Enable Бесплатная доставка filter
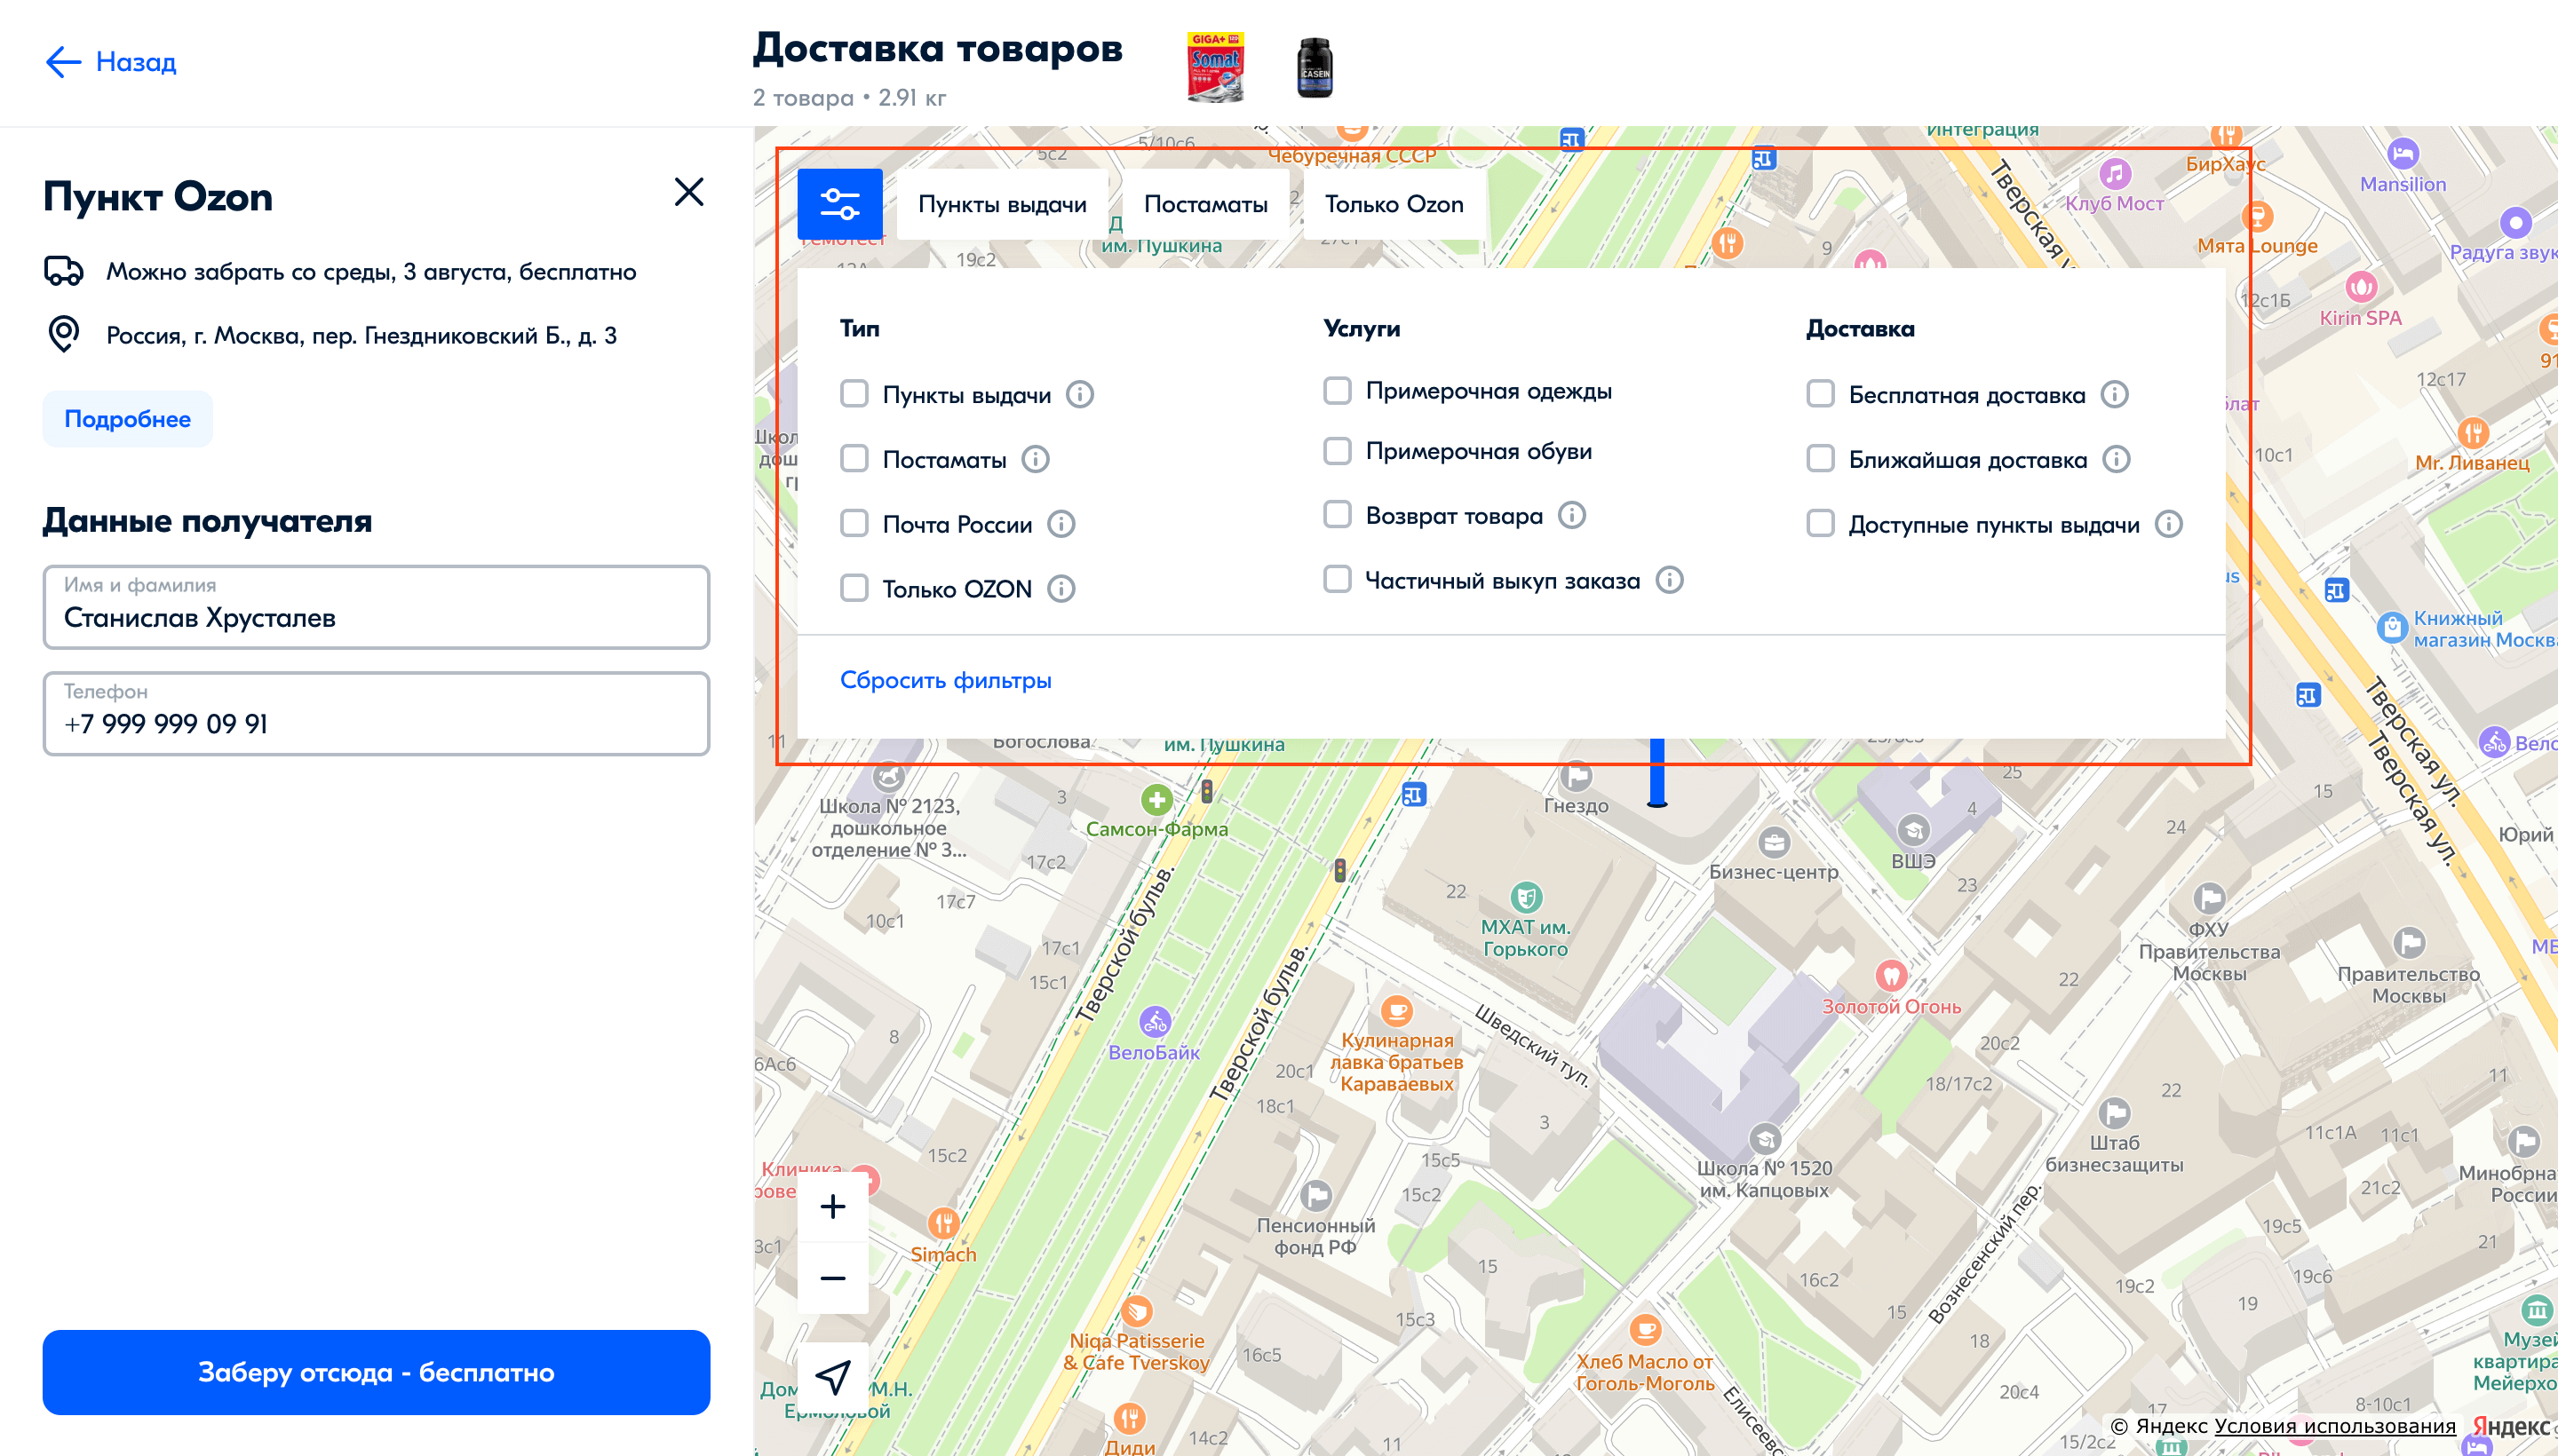 1820,394
